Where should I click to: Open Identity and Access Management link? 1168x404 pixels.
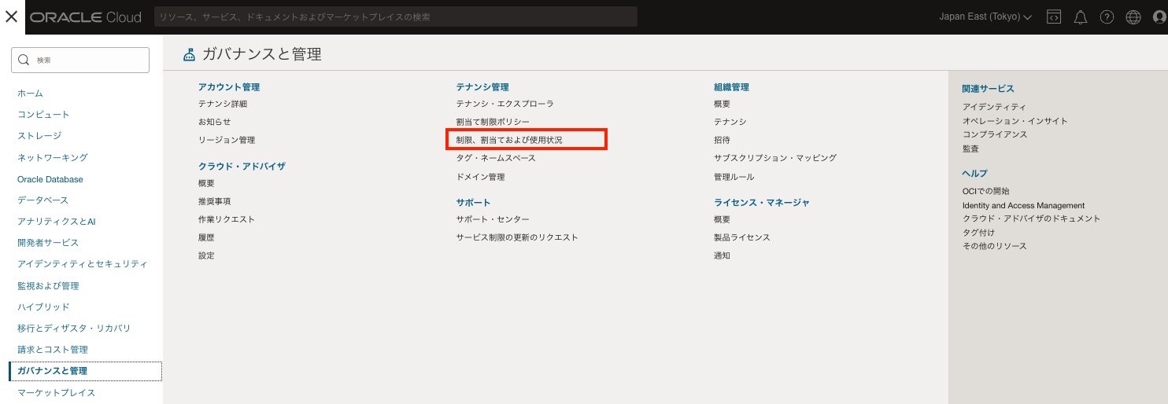click(1023, 205)
